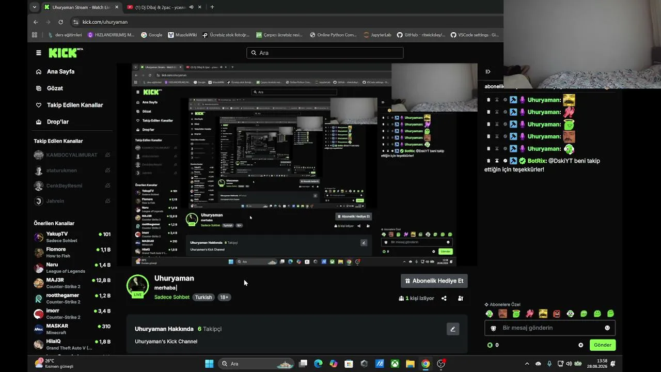Viewport: 661px width, 372px height.
Task: Select the green halo emote
Action: click(x=516, y=314)
